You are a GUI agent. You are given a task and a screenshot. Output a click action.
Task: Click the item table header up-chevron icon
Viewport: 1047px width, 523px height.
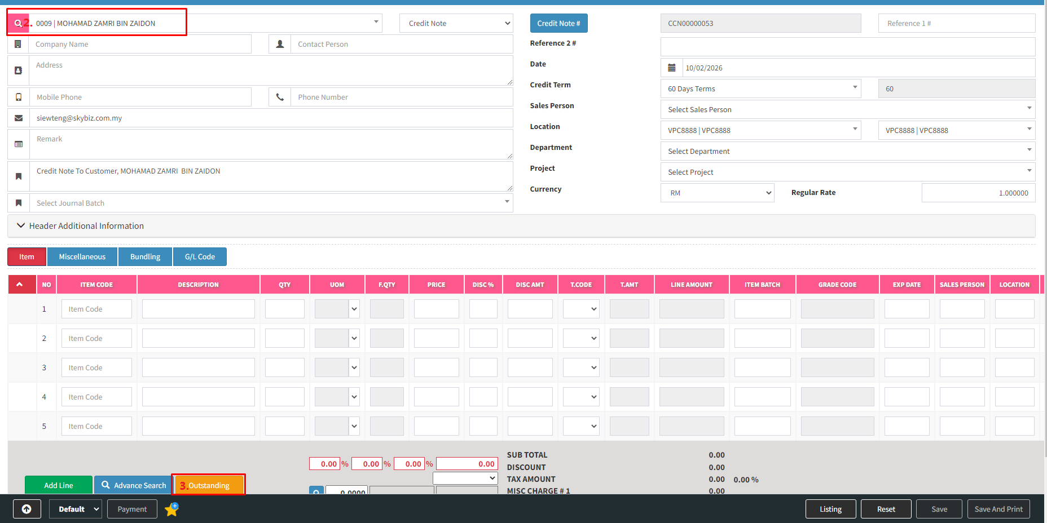(20, 285)
